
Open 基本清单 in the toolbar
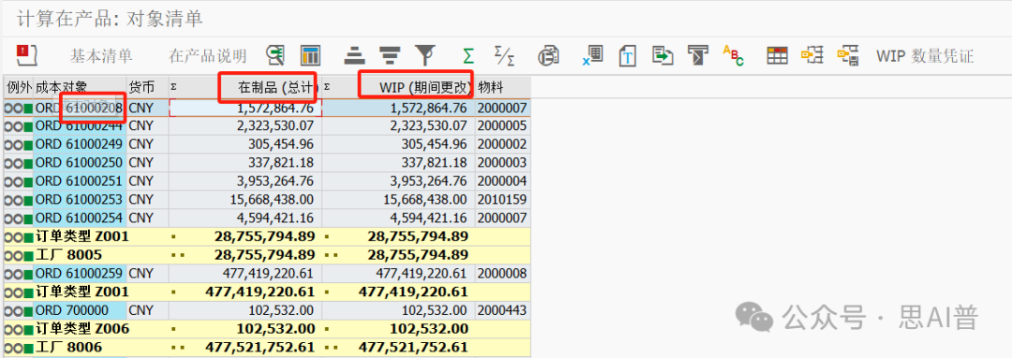click(101, 56)
